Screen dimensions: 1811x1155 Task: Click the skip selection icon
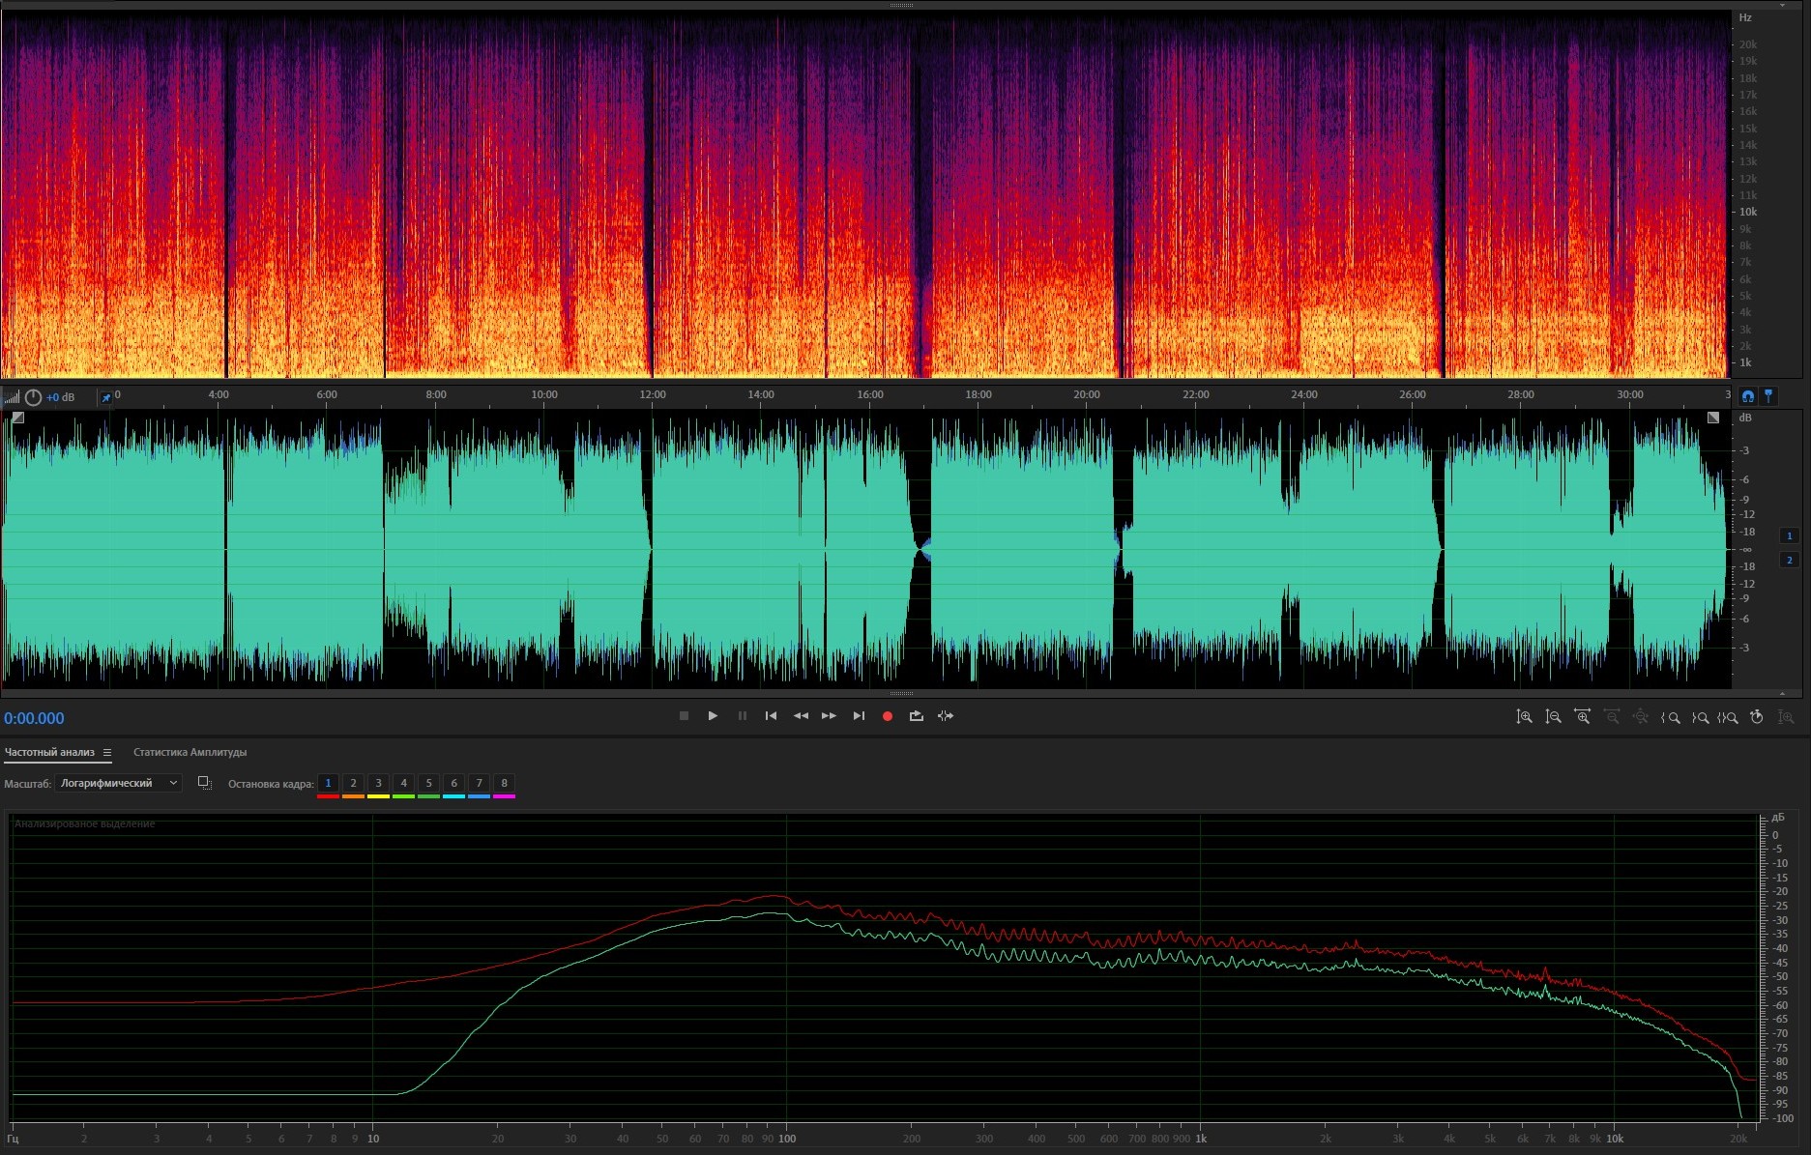coord(946,716)
